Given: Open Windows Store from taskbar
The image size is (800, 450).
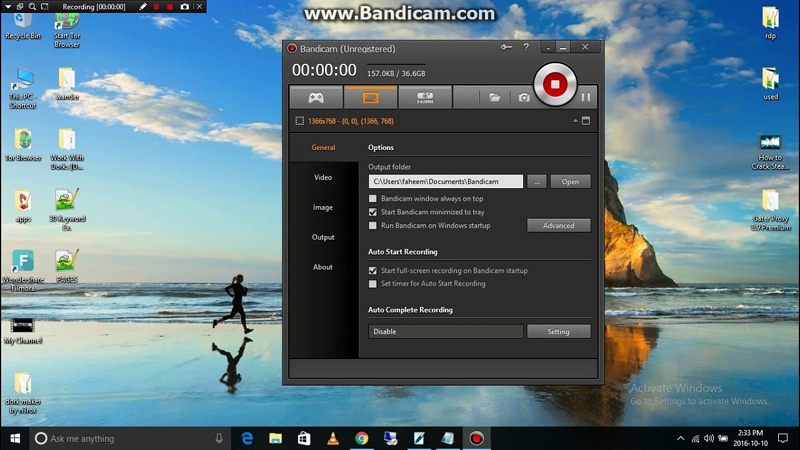Looking at the screenshot, I should (x=304, y=438).
